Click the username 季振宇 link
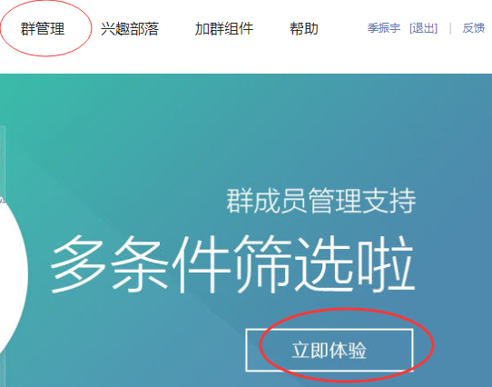 tap(384, 28)
